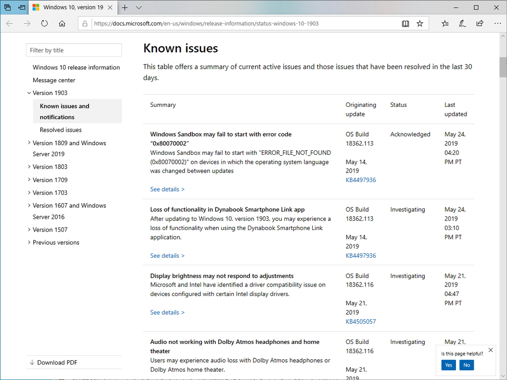Select Resolved issues in sidebar
This screenshot has height=380, width=507.
click(x=61, y=130)
